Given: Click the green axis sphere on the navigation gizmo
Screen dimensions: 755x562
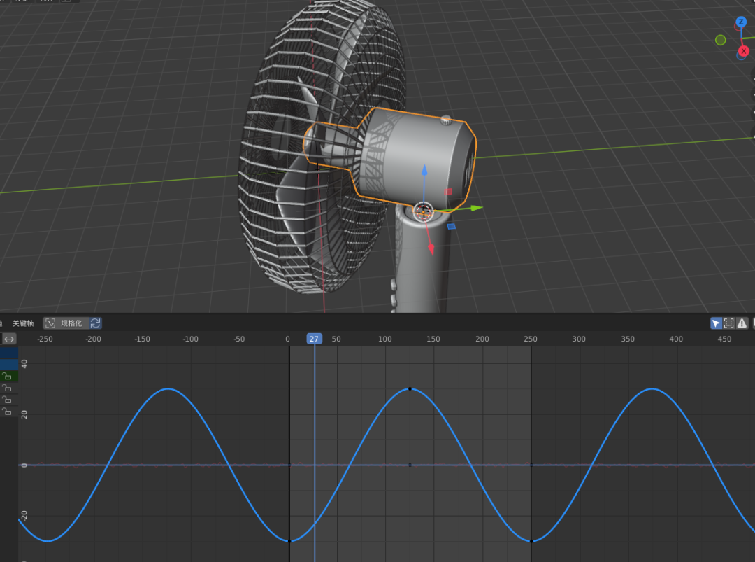Looking at the screenshot, I should coord(720,40).
